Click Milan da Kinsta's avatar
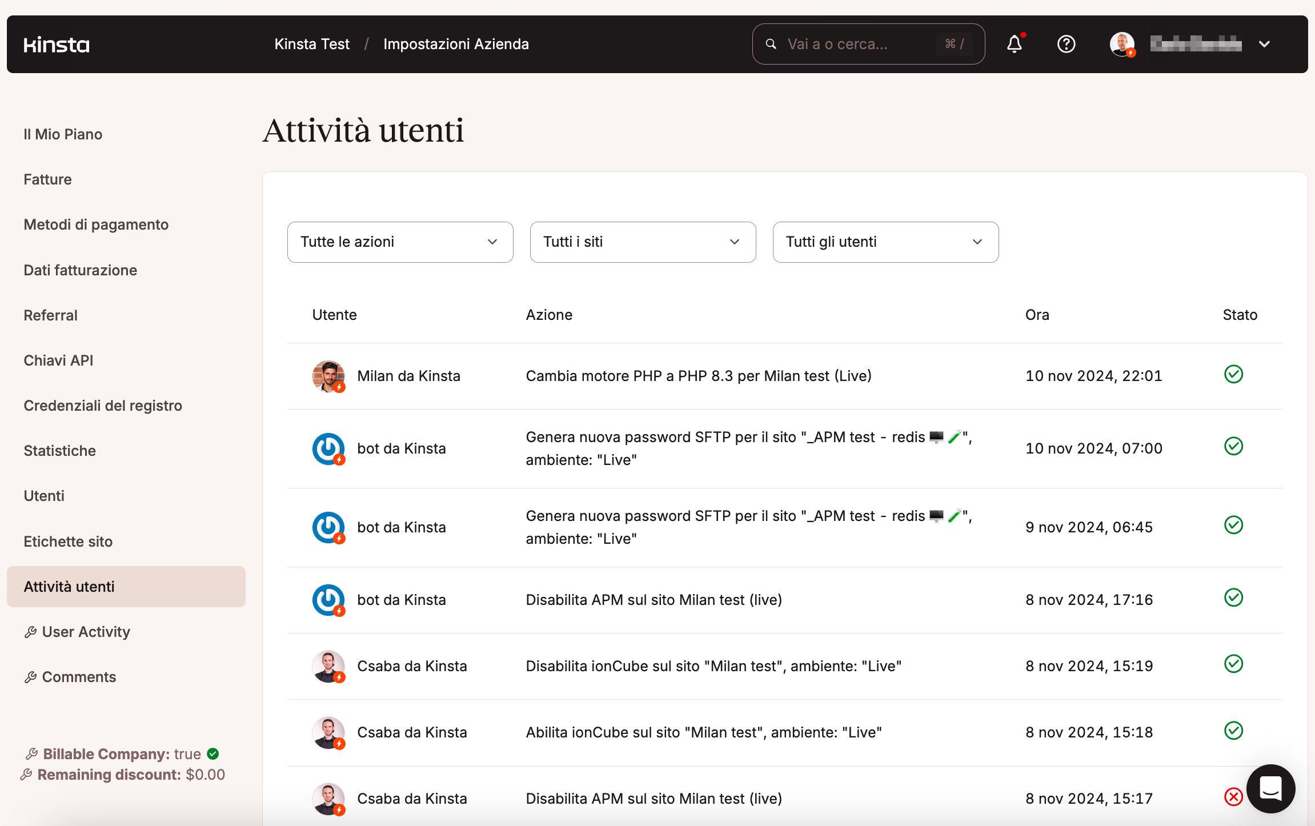1315x826 pixels. [x=328, y=376]
